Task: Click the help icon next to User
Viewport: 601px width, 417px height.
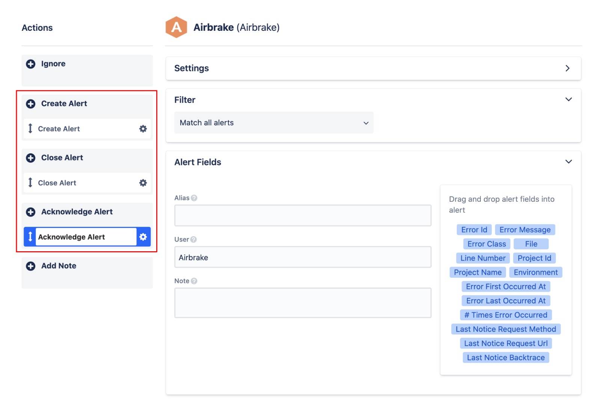Action: pos(193,240)
